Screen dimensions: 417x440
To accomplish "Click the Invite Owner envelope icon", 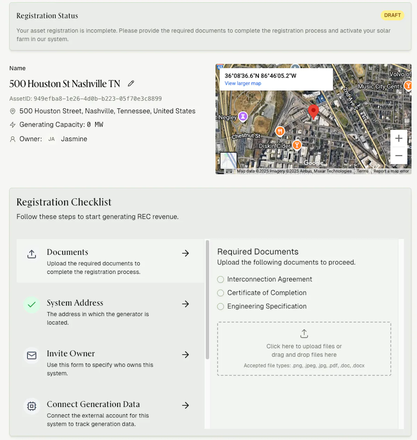I will coord(32,356).
